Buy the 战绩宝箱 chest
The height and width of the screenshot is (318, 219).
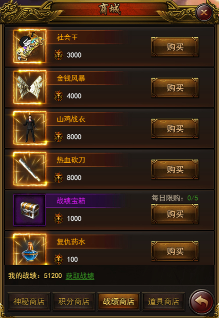click(175, 214)
